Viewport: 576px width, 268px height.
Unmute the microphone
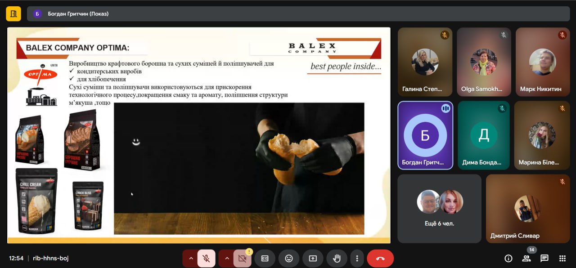[206, 259]
